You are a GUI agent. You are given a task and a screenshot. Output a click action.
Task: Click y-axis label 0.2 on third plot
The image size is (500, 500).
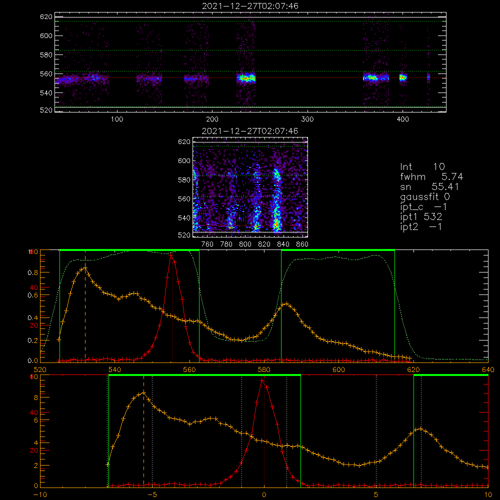tap(33, 340)
